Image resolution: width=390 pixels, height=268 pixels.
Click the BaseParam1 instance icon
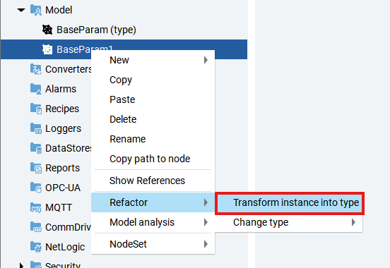pyautogui.click(x=47, y=49)
